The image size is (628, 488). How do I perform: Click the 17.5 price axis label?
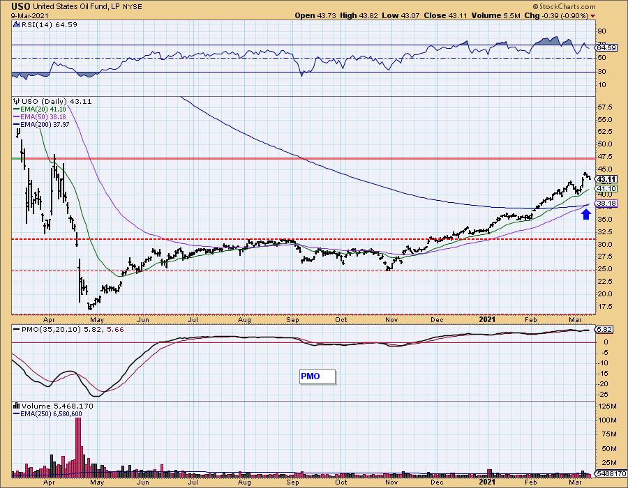point(605,307)
